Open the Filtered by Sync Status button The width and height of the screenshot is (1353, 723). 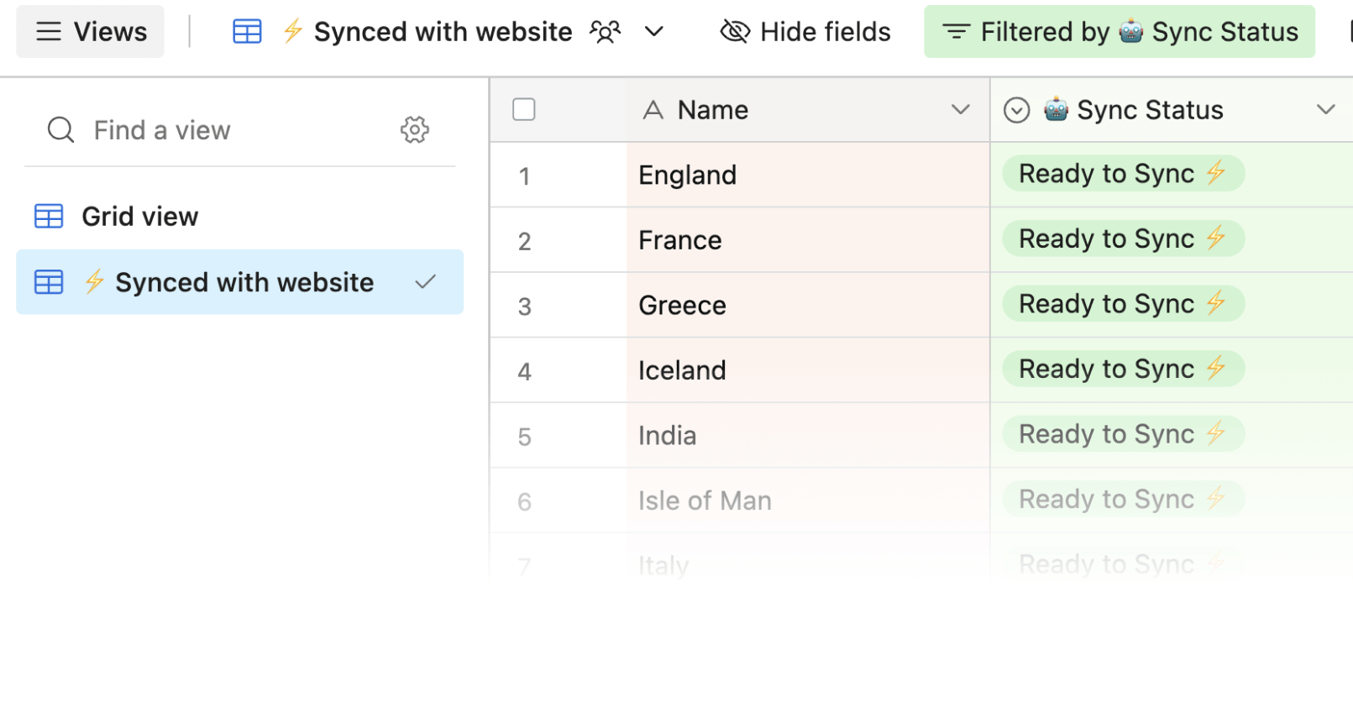pyautogui.click(x=1119, y=32)
